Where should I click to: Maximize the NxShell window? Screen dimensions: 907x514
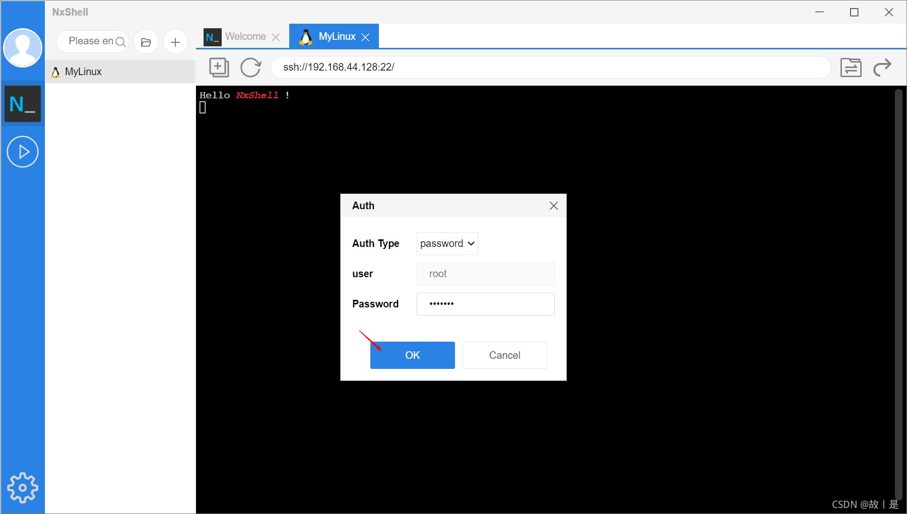pyautogui.click(x=854, y=12)
